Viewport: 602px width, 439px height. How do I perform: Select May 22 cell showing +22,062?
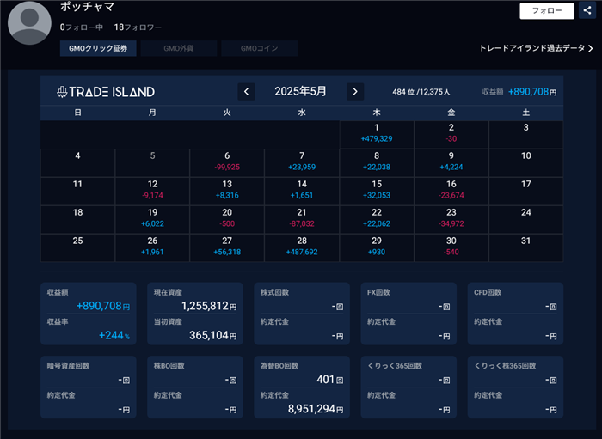pyautogui.click(x=377, y=220)
